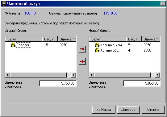Image resolution: width=167 pixels, height=117 pixels.
Task: Click right scroll arrow of old ticket list
Action: point(73,75)
